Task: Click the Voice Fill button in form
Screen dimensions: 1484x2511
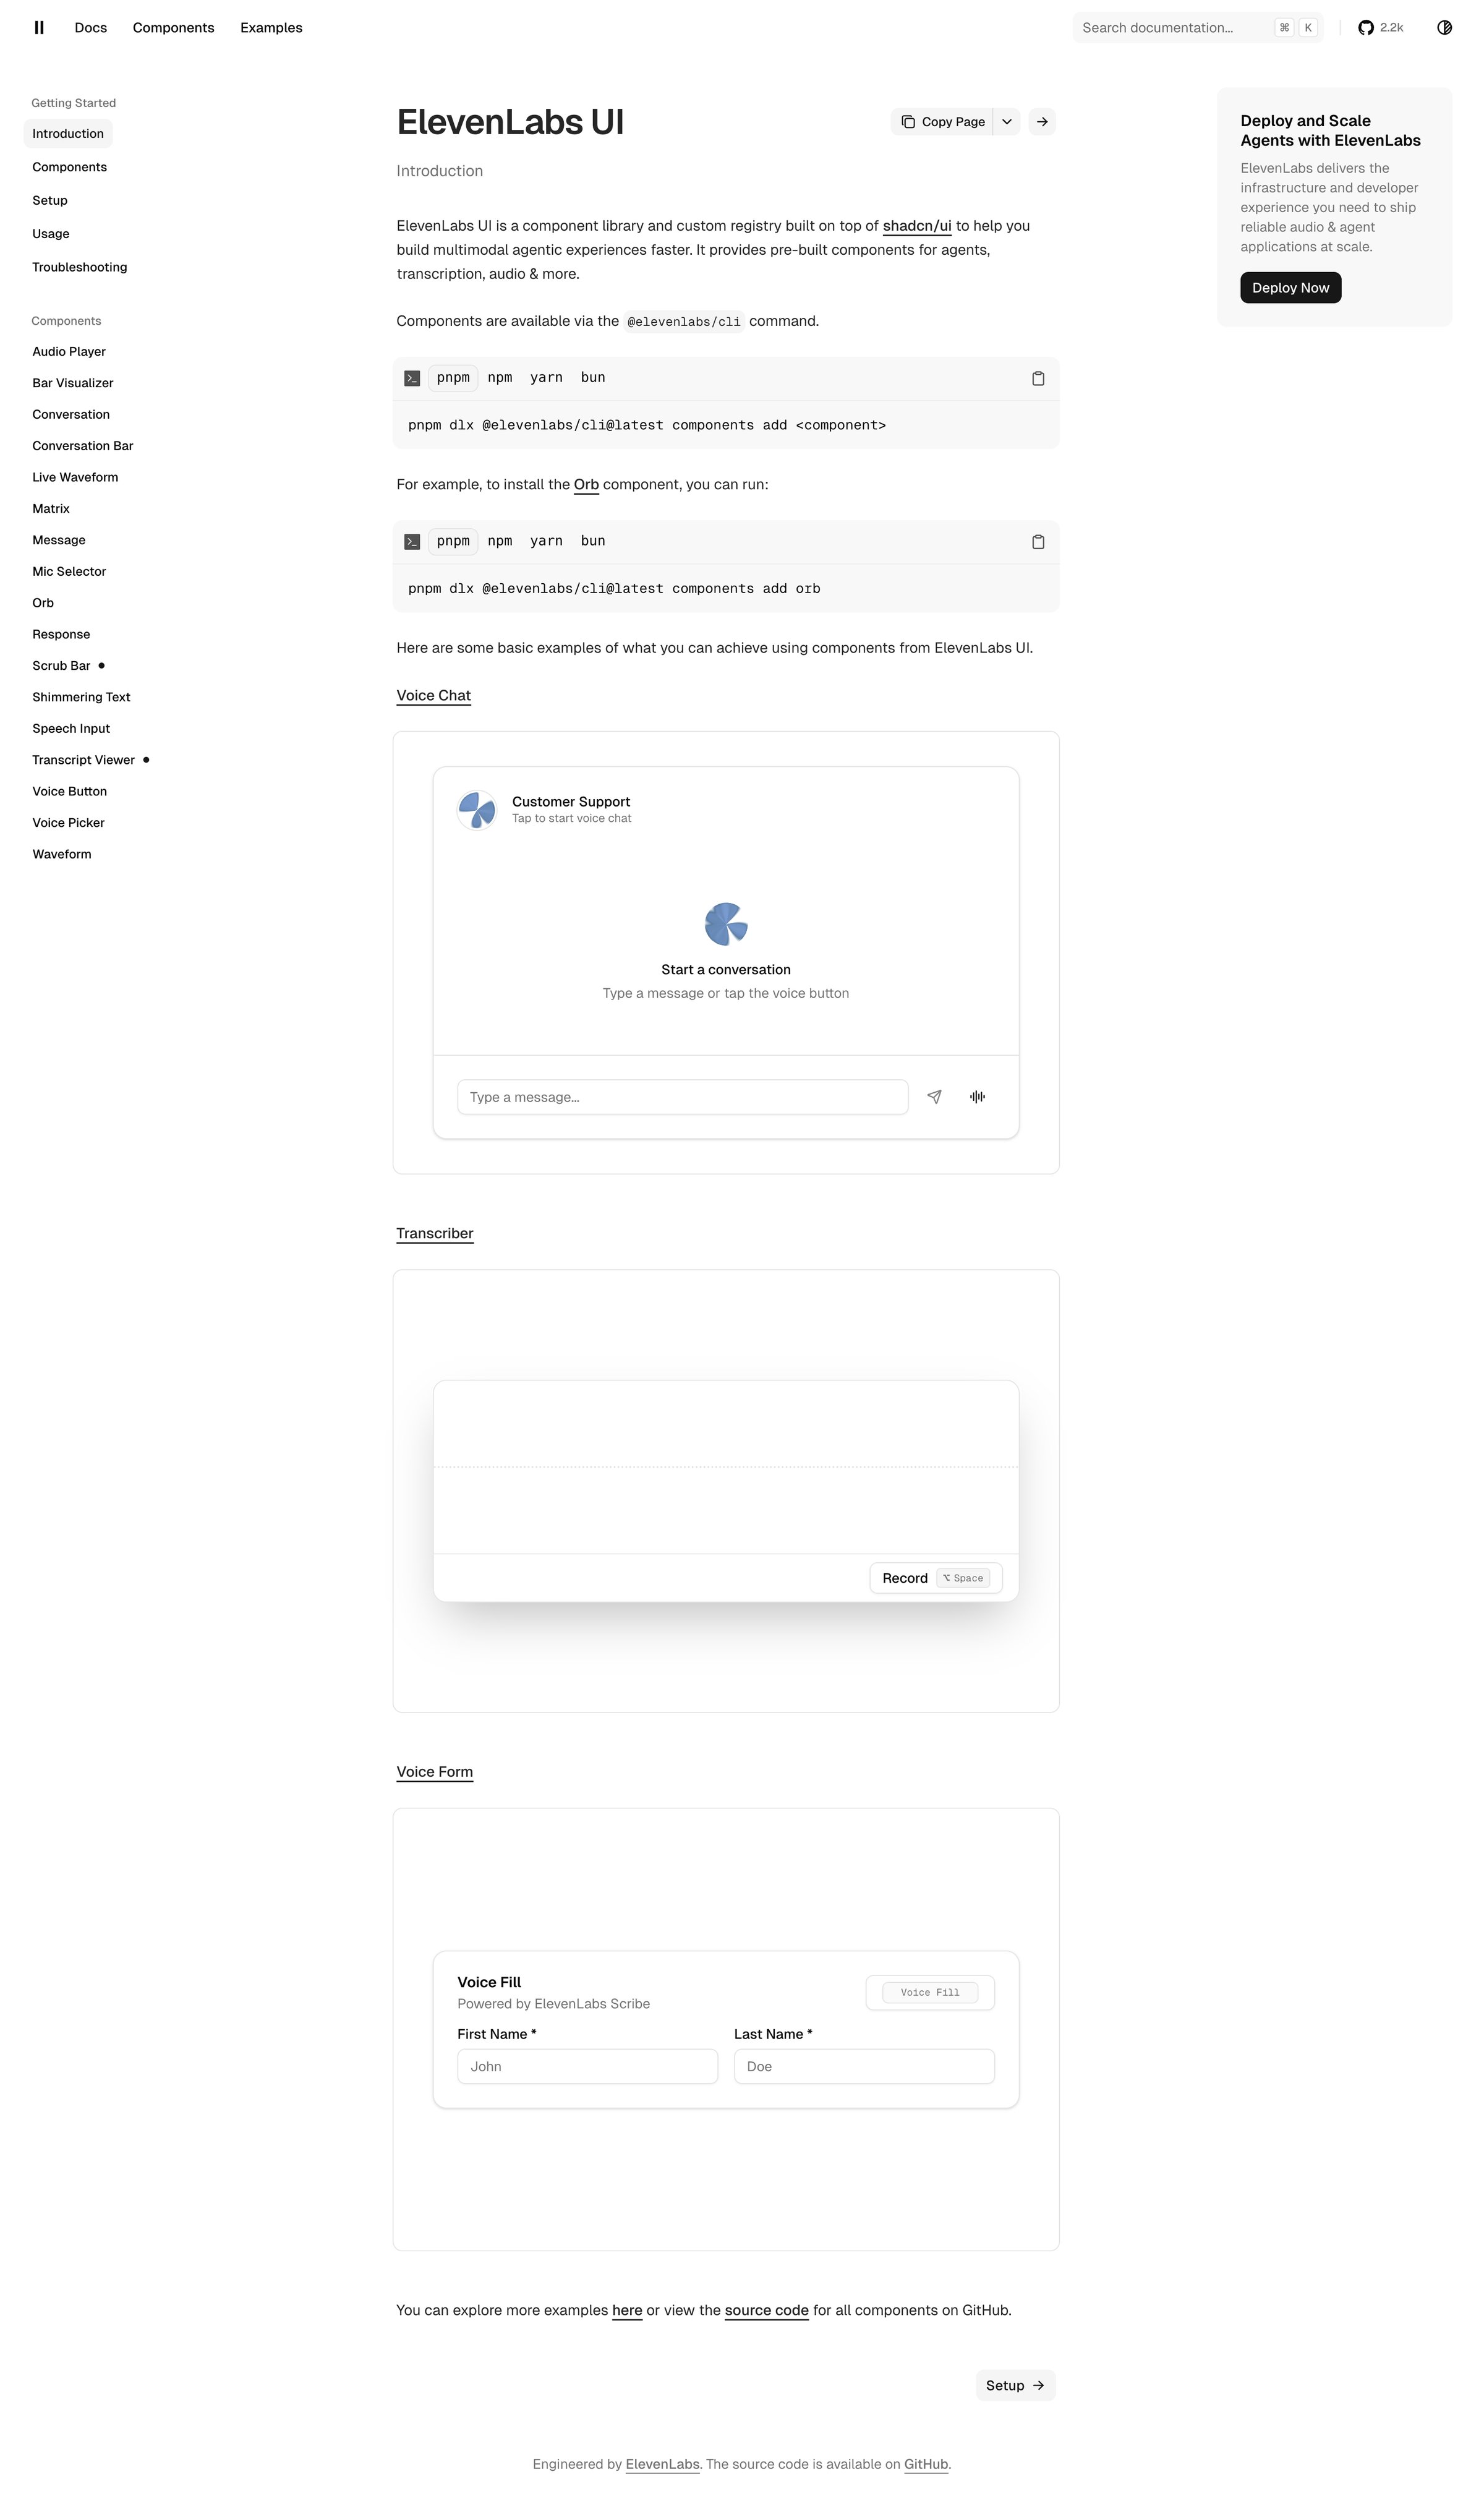Action: coord(930,1992)
